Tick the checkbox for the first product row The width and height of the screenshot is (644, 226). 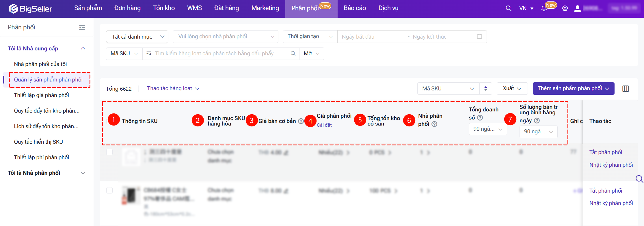click(109, 152)
